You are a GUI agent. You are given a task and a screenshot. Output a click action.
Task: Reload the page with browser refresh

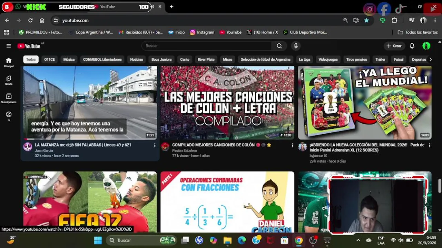click(30, 20)
